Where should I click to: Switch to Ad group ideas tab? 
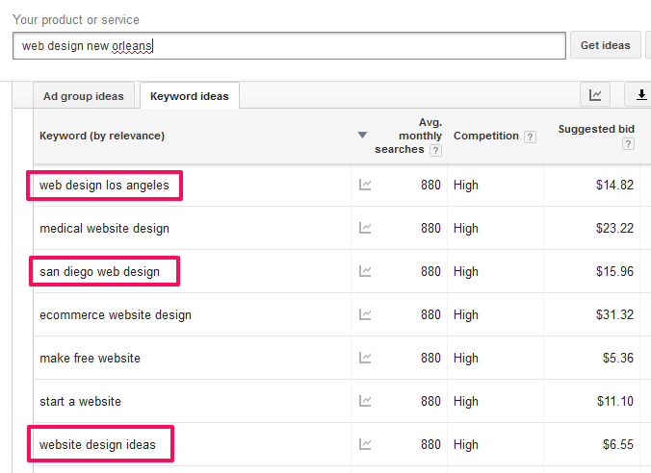coord(84,96)
